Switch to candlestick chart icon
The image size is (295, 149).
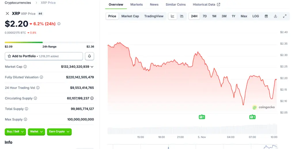[x=182, y=16]
